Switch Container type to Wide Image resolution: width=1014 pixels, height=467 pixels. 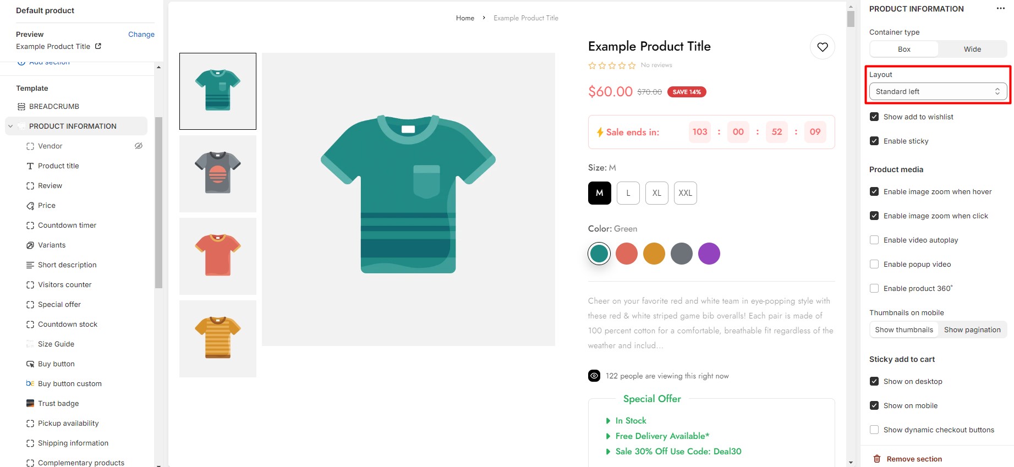[972, 49]
